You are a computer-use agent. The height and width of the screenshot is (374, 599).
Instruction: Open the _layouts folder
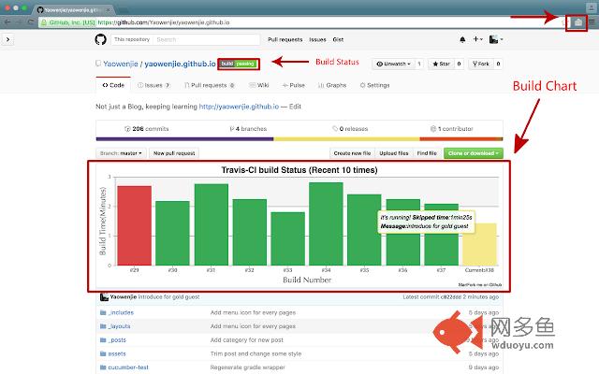[x=119, y=326]
